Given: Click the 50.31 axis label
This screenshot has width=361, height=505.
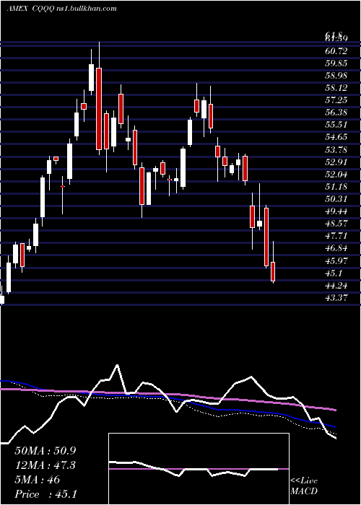Looking at the screenshot, I should (336, 199).
